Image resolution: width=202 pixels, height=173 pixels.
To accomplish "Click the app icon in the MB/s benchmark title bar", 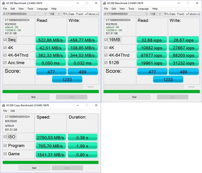I will point(3,3).
